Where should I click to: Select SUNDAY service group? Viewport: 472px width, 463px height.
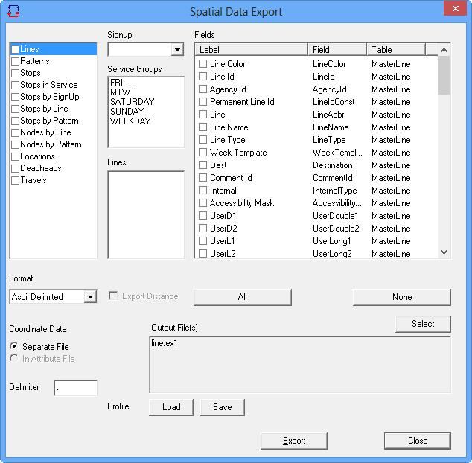pyautogui.click(x=127, y=112)
